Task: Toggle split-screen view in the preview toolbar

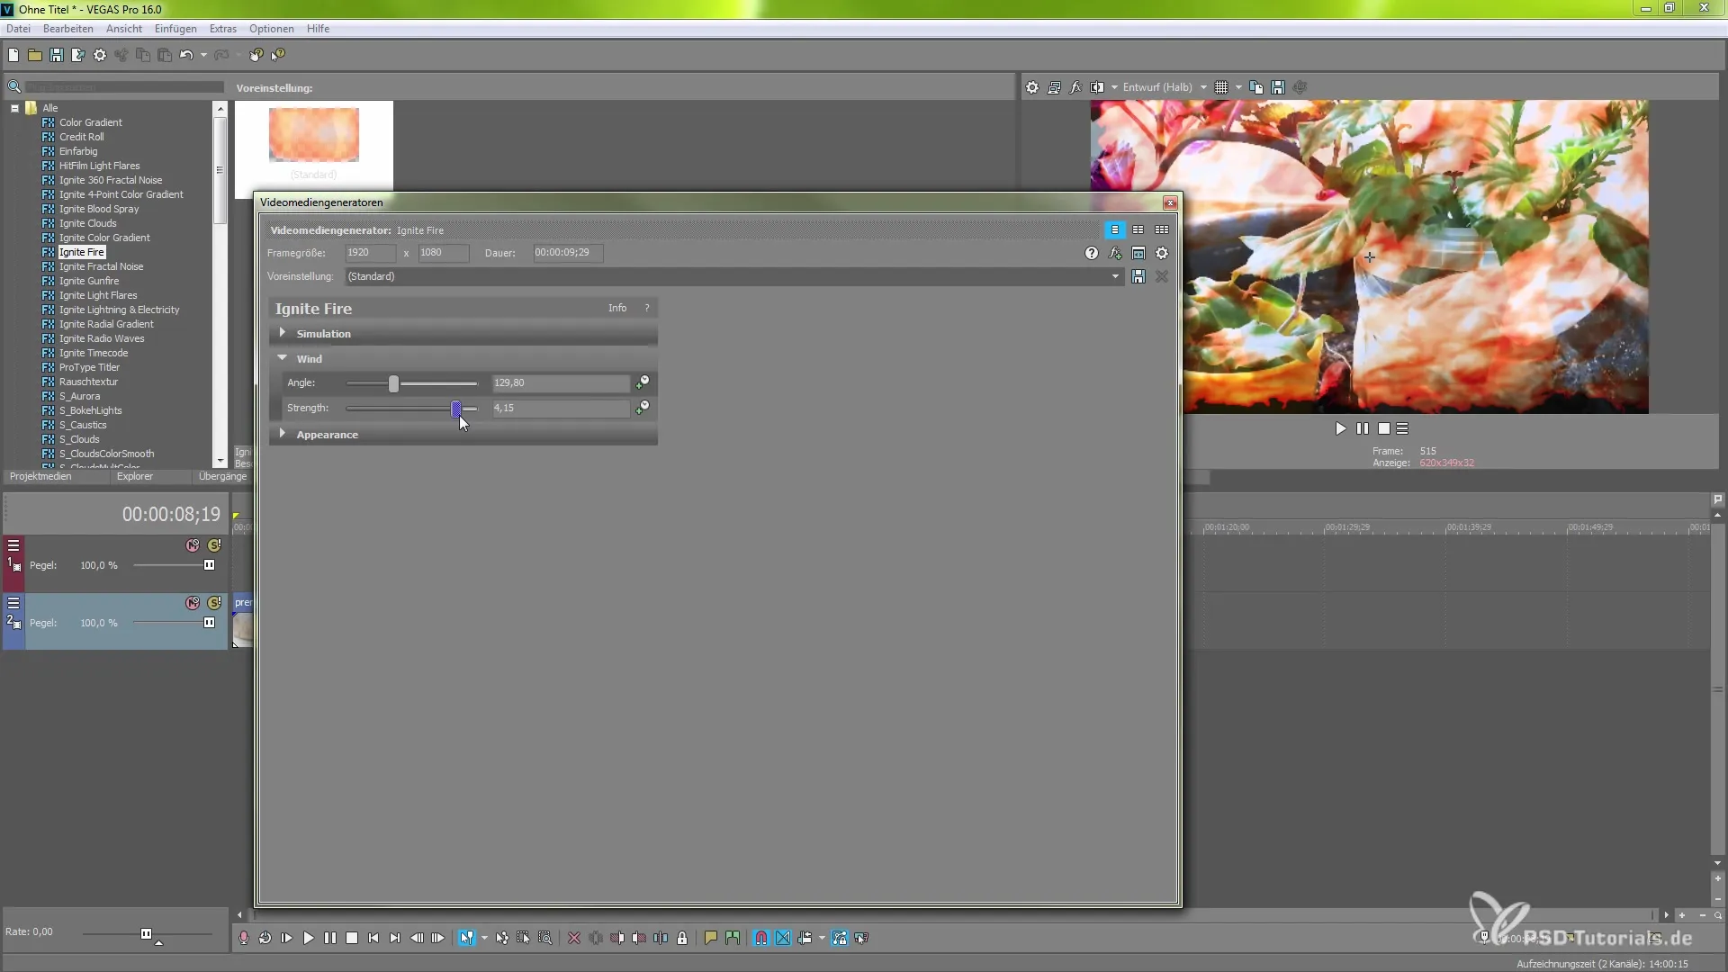Action: coord(1097,87)
